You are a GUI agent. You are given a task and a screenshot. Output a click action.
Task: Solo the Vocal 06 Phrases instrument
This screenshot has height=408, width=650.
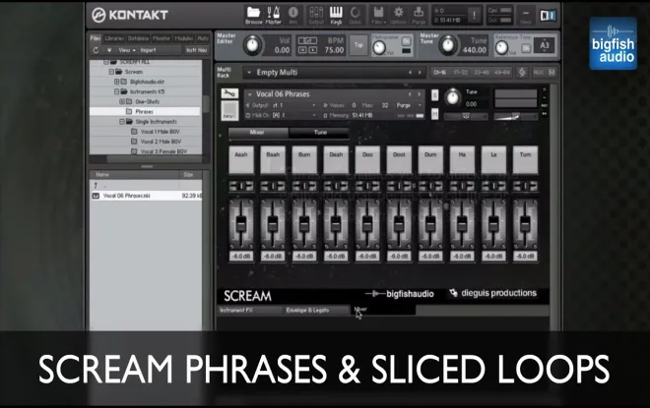434,95
